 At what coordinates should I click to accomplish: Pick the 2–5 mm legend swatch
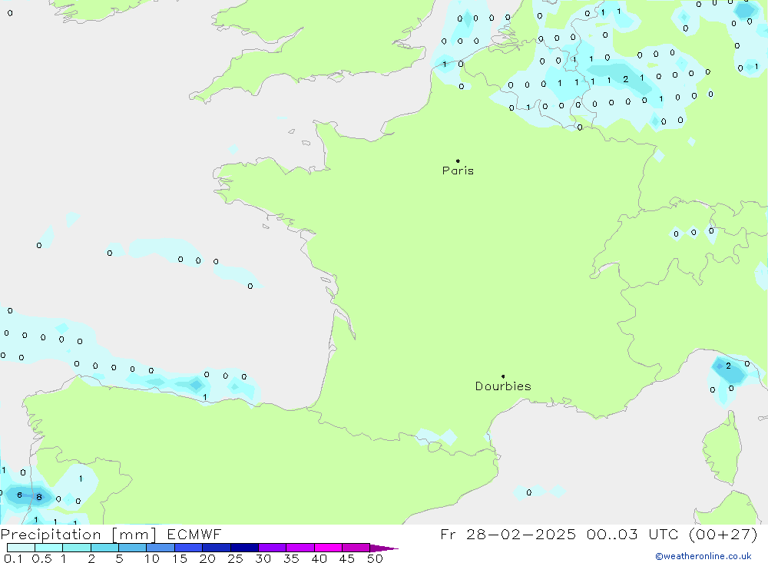[104, 548]
